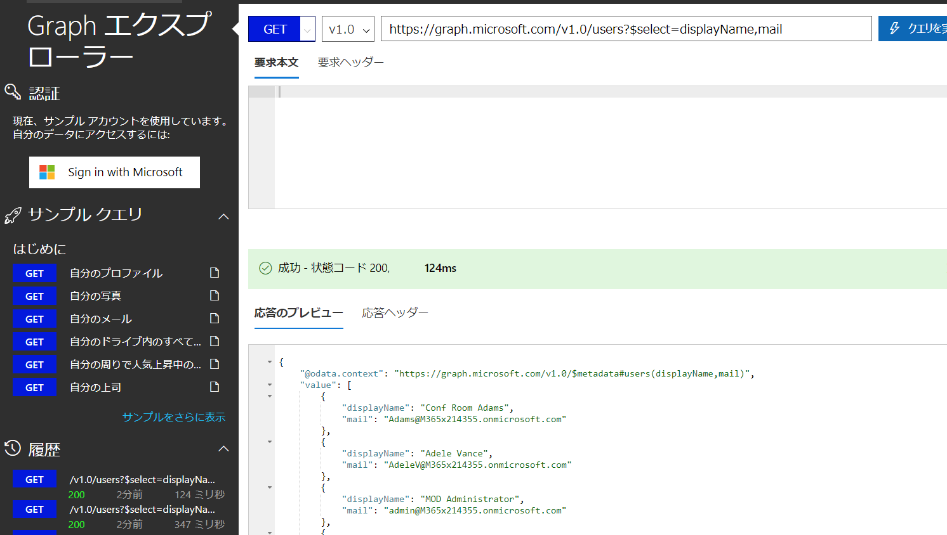This screenshot has height=535, width=947.
Task: Click the Microsoft logo on the sign-in button
Action: point(45,172)
